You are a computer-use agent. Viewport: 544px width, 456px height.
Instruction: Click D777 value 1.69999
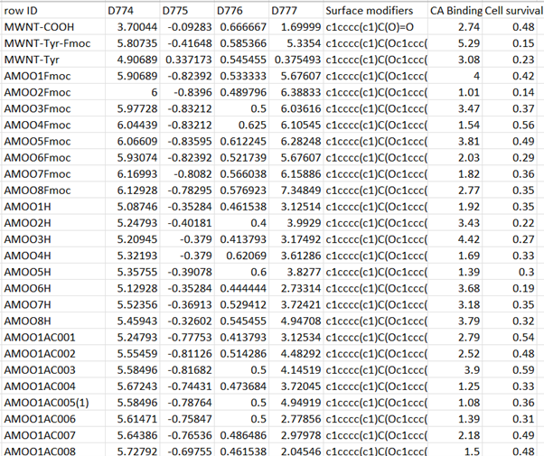tap(296, 27)
